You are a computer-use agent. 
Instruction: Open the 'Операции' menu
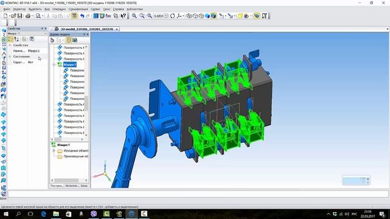point(59,9)
